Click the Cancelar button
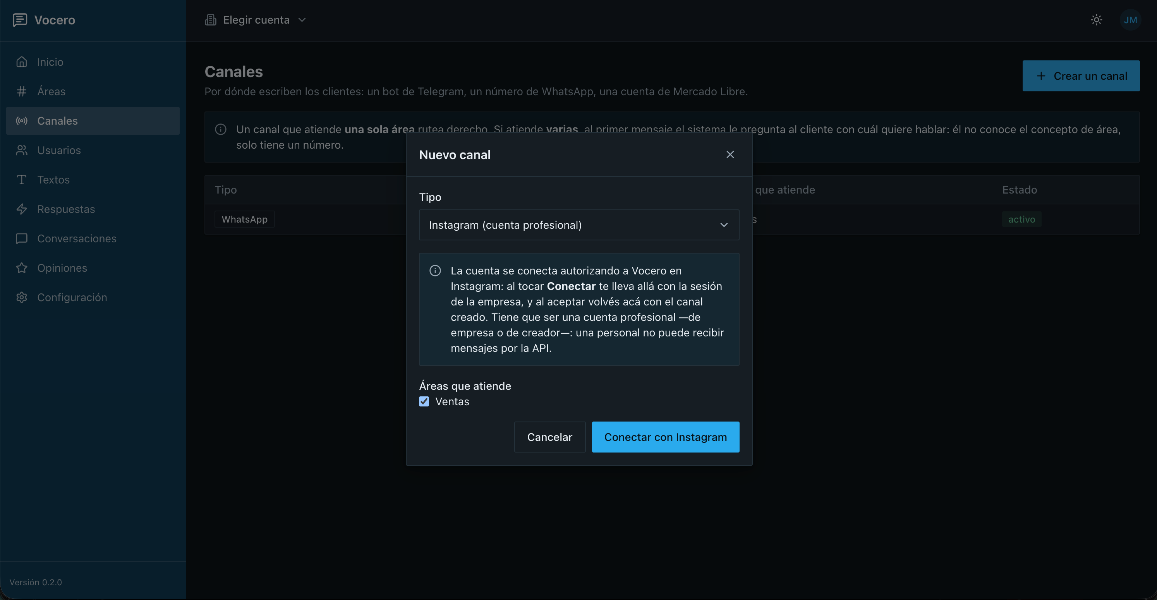 tap(550, 437)
